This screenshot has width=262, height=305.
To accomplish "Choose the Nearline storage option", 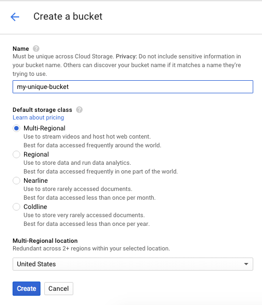I will 16,181.
